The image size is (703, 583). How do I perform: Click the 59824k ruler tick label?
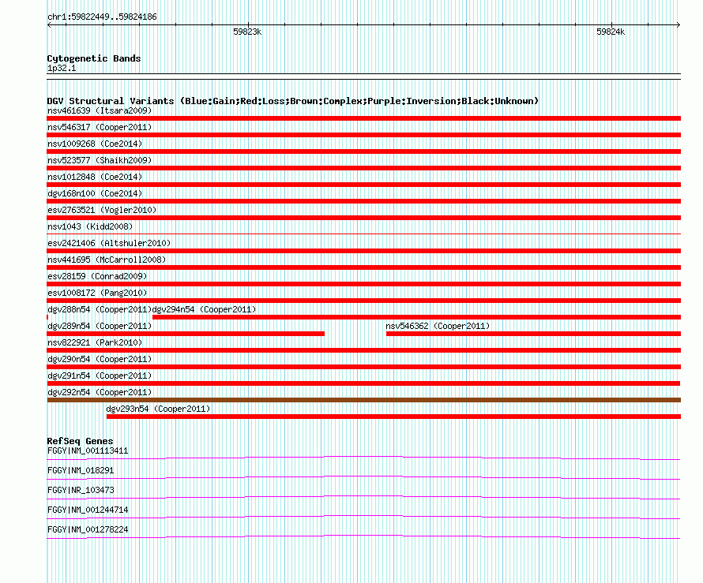point(611,32)
